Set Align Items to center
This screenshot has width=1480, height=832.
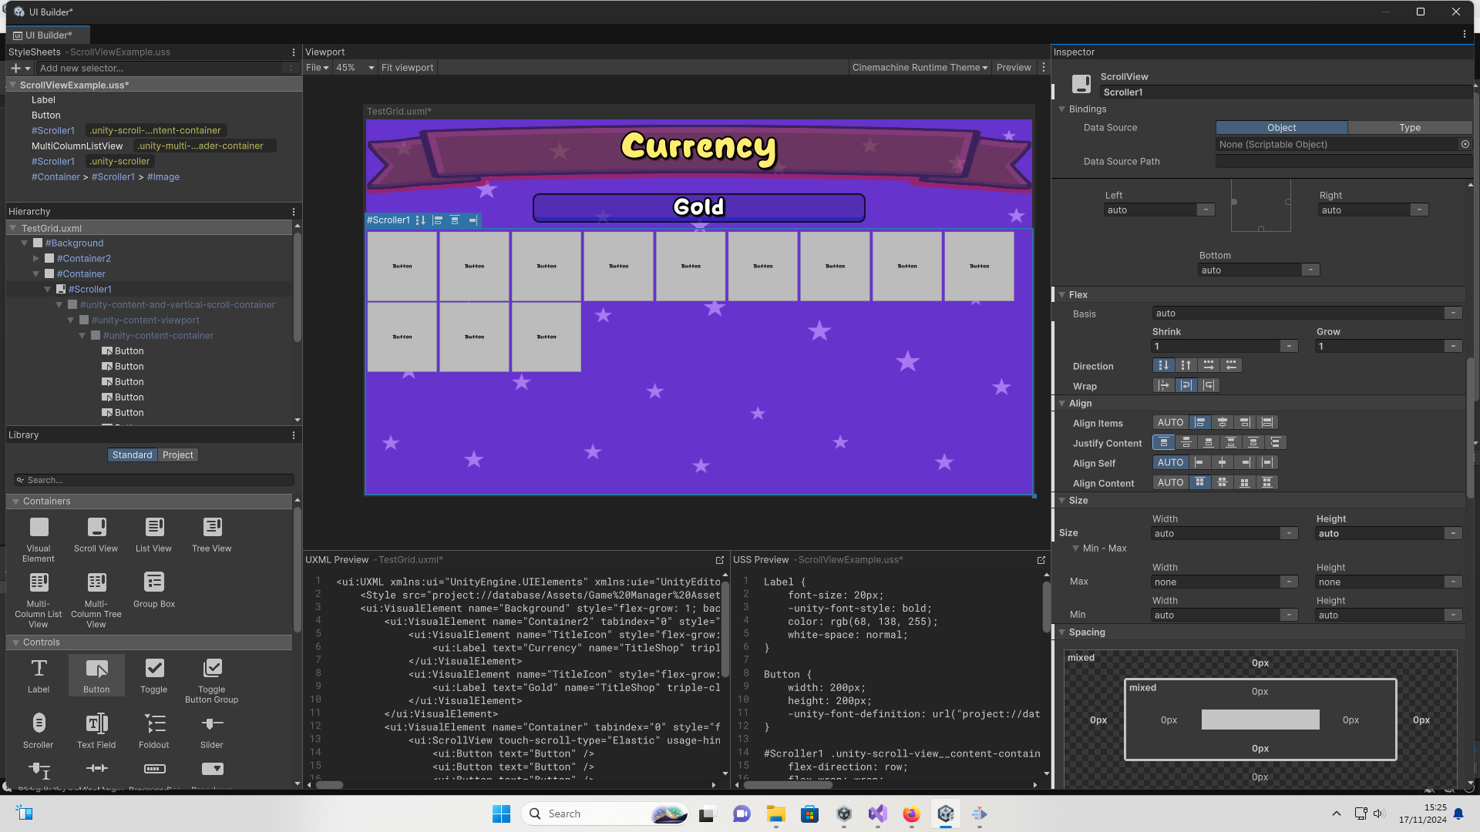[1222, 422]
